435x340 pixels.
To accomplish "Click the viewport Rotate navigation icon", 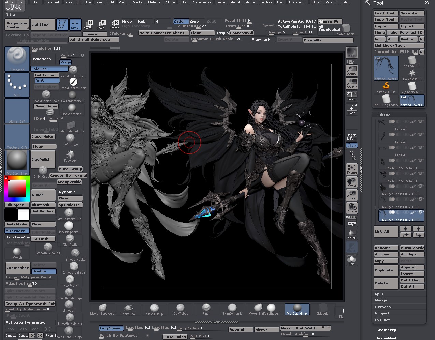I will click(352, 208).
